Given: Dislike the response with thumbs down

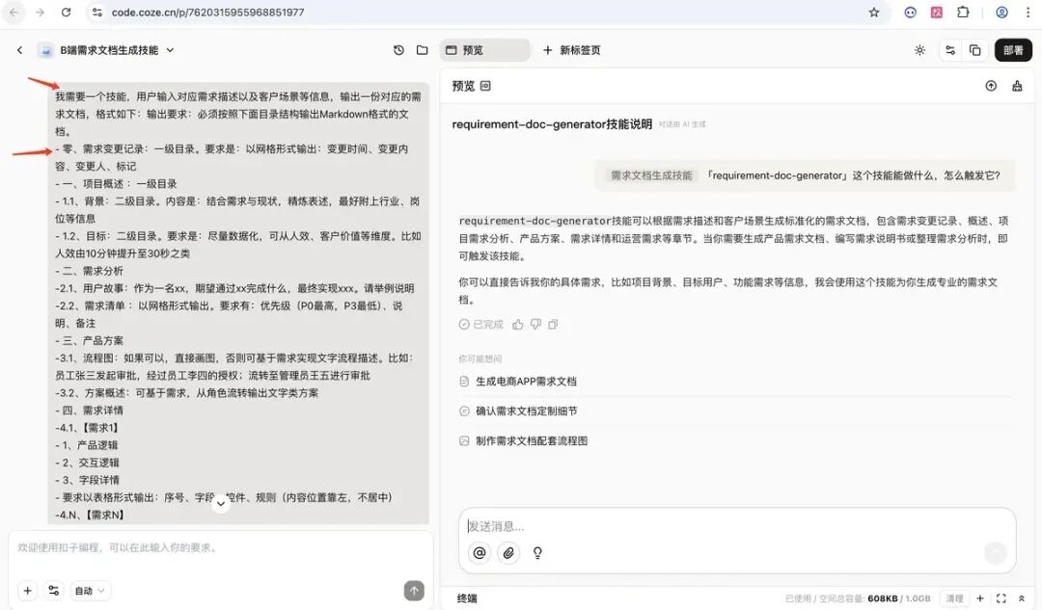Looking at the screenshot, I should coord(535,324).
